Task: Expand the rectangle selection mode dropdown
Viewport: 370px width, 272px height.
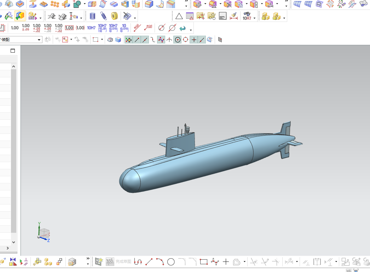Action: coord(102,40)
